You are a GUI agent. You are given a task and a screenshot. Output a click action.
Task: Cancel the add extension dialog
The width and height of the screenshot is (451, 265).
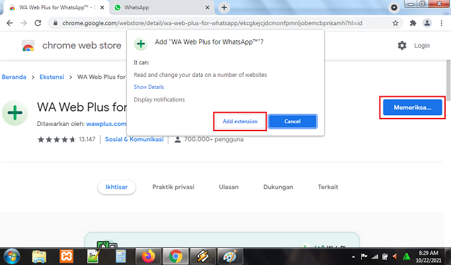click(292, 121)
